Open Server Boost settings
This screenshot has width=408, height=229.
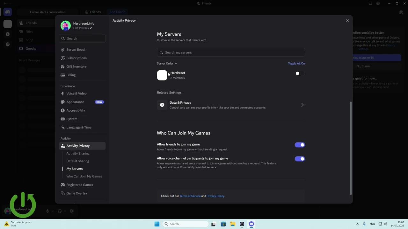tap(82, 50)
